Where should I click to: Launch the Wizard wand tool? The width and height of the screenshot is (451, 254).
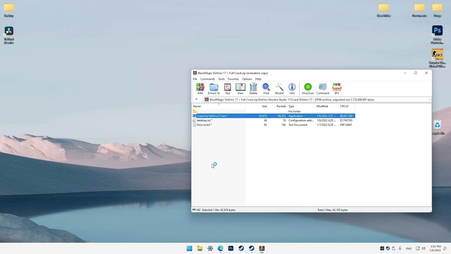279,89
